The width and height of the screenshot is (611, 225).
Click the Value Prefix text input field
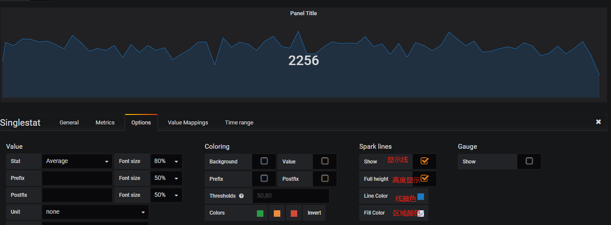pos(77,178)
